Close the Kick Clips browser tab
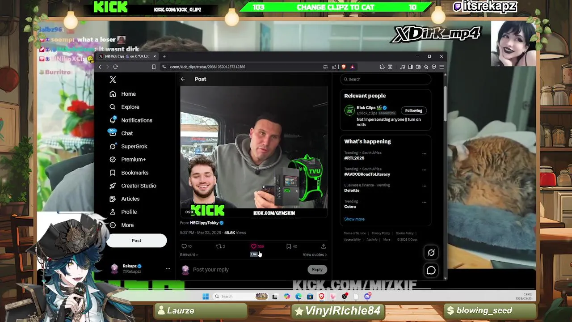The image size is (572, 322). (154, 56)
